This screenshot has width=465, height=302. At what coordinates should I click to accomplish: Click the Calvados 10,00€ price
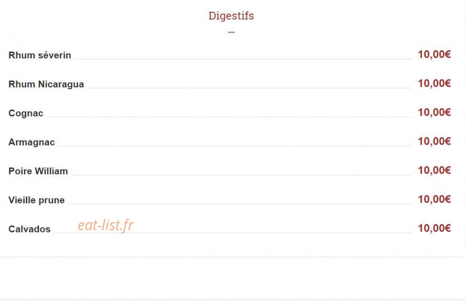pos(434,228)
